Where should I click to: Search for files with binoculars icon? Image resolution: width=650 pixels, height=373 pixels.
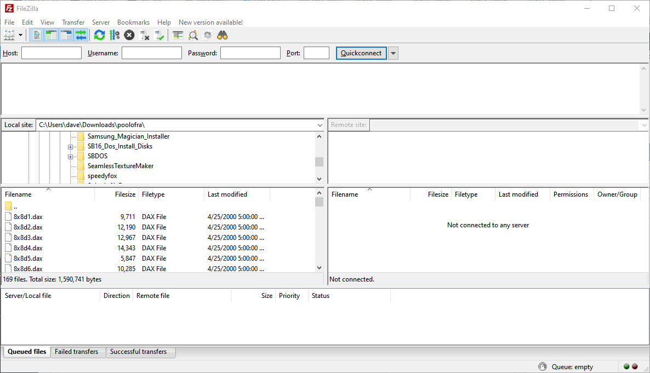223,35
